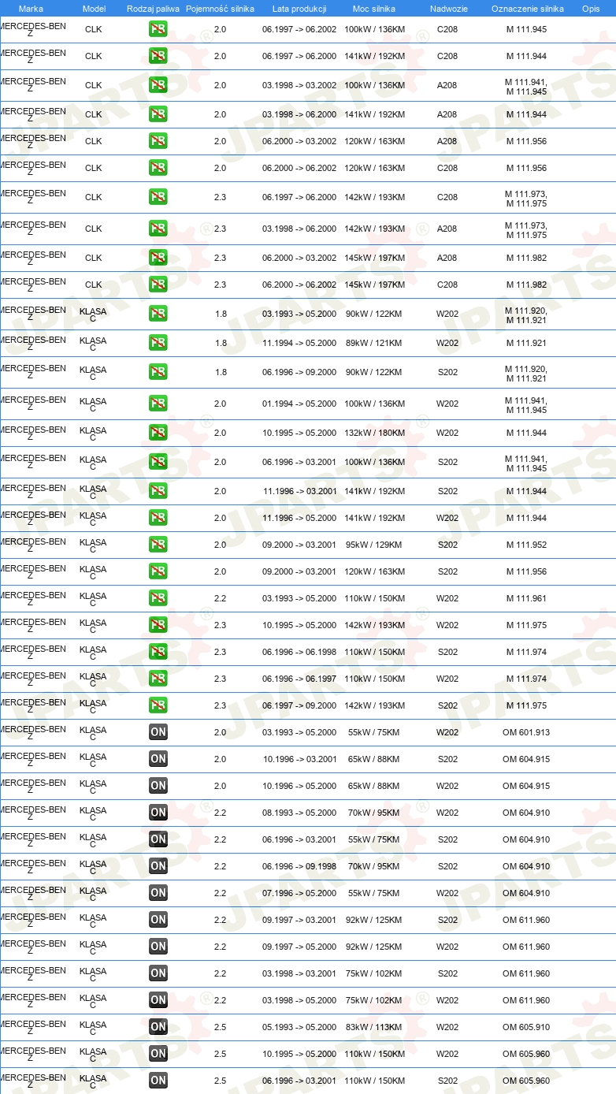Image resolution: width=616 pixels, height=1094 pixels.
Task: Select the 06.1997 -> 09.2000 date range
Action: pos(299,705)
